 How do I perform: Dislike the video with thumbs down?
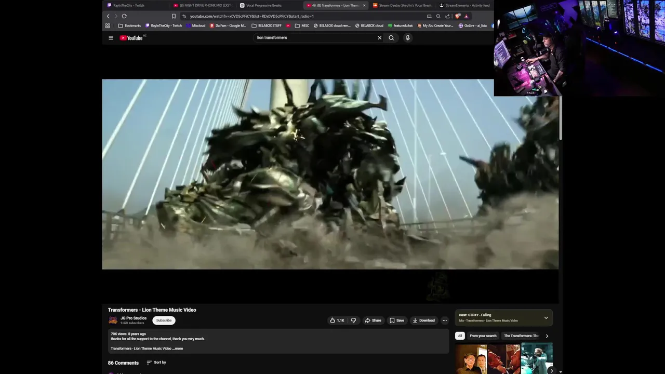[x=353, y=320]
